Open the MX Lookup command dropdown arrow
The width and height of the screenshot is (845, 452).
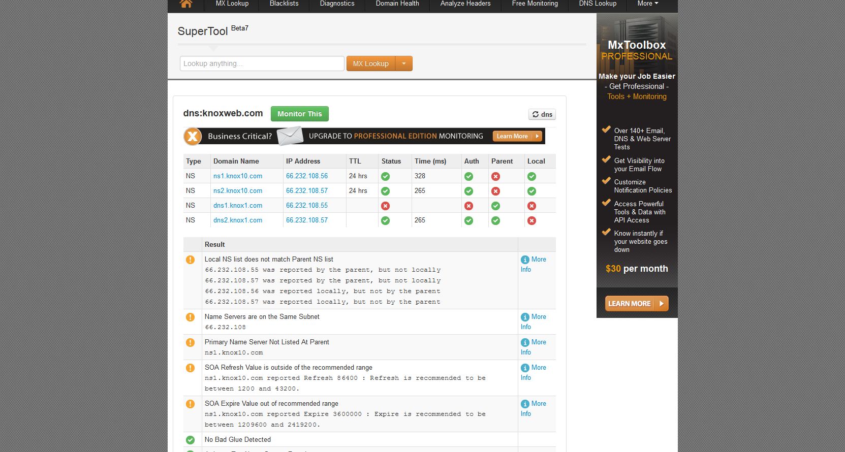pyautogui.click(x=404, y=63)
